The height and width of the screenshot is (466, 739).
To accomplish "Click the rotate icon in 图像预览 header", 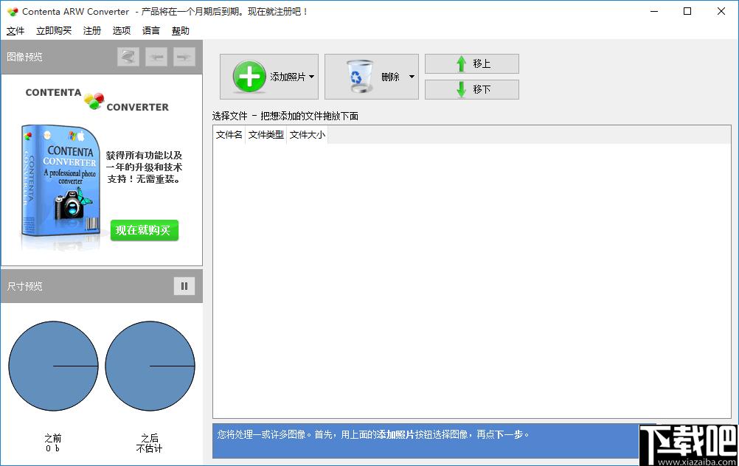I will (x=128, y=57).
